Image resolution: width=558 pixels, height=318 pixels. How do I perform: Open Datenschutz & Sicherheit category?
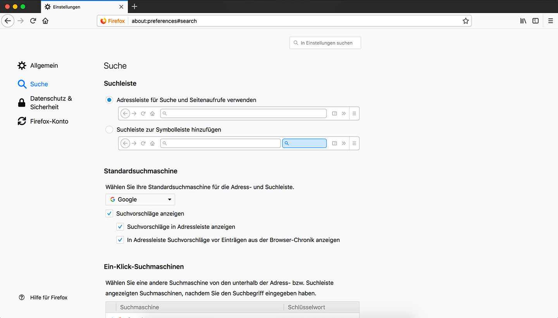pos(45,103)
